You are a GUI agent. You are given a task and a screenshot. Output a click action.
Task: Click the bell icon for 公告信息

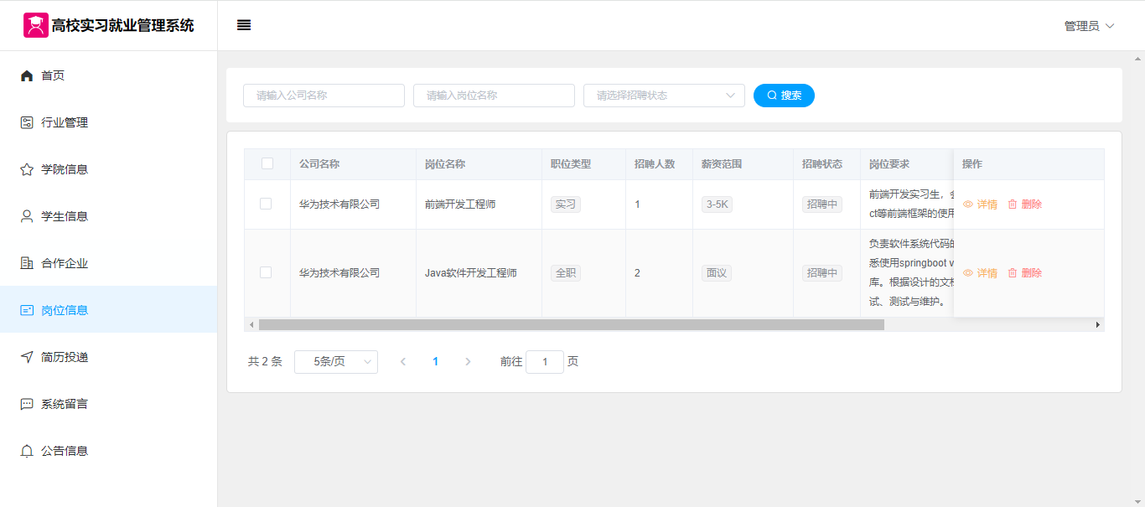click(x=27, y=451)
